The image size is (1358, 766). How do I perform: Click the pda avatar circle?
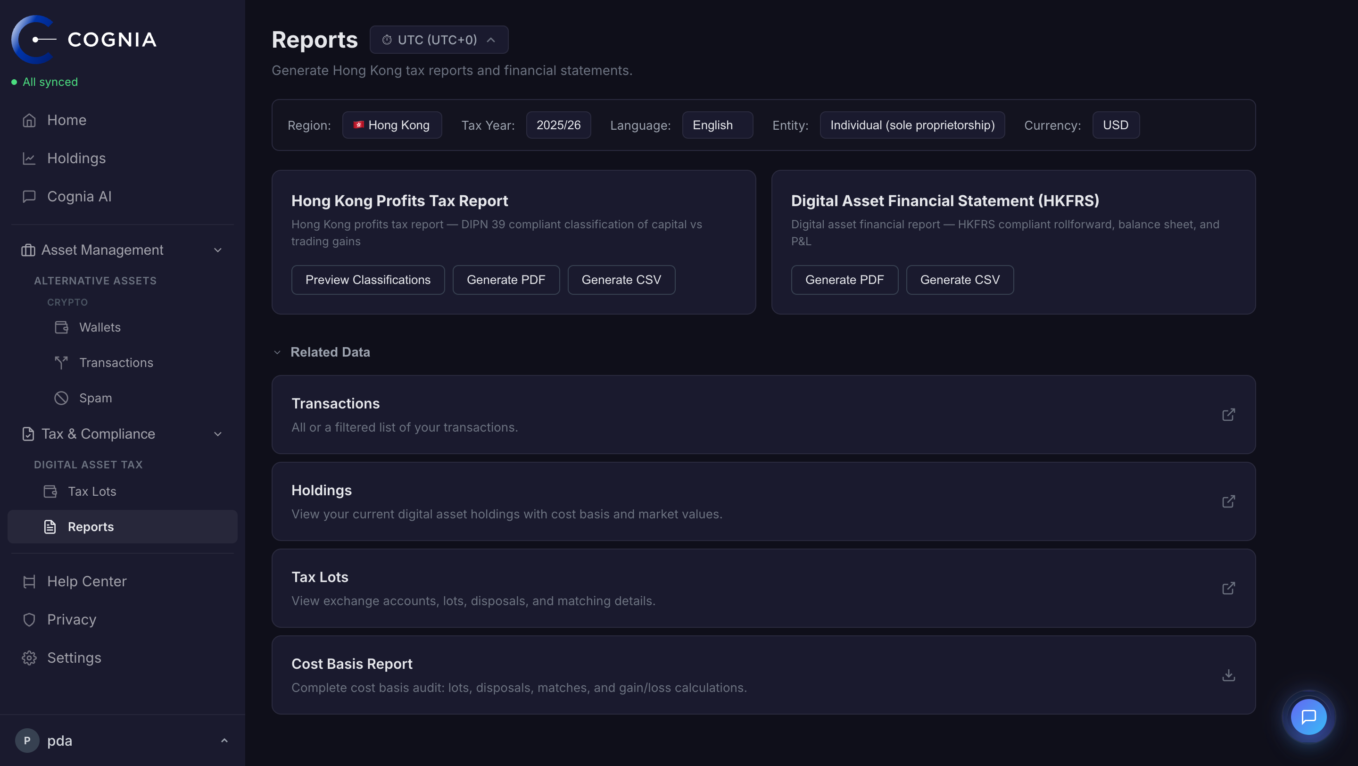tap(27, 741)
